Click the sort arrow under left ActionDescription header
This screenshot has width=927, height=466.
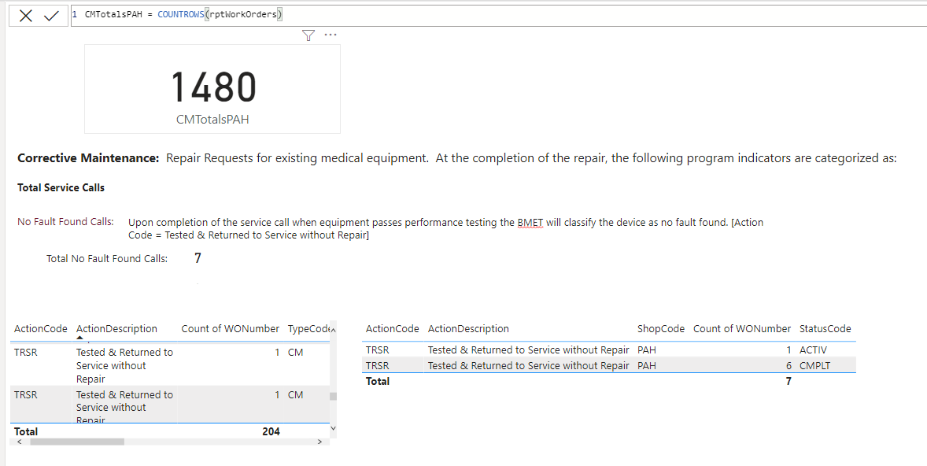tap(79, 338)
